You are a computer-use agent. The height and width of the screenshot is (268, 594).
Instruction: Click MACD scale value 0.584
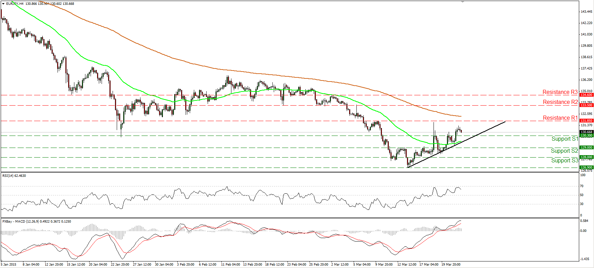(x=584, y=221)
